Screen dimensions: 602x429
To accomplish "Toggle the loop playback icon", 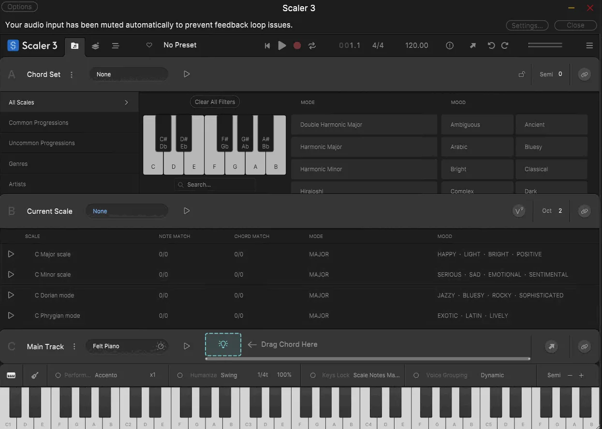I will 312,45.
